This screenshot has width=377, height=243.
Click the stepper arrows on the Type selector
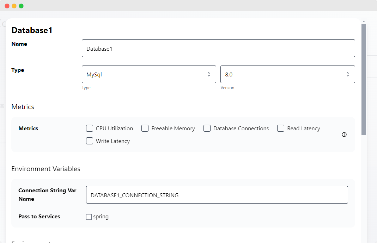209,74
